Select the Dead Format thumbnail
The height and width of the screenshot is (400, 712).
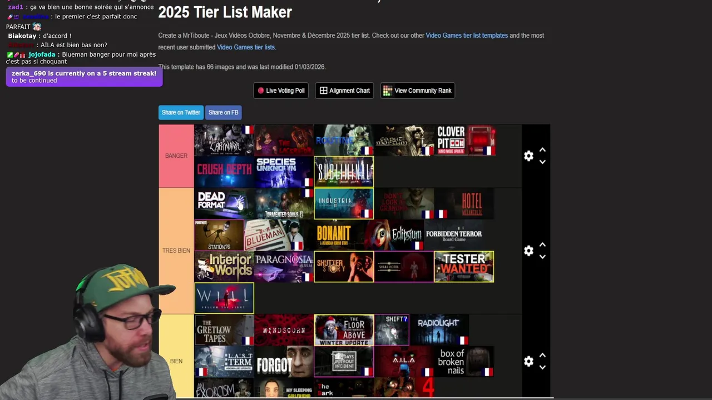click(224, 203)
